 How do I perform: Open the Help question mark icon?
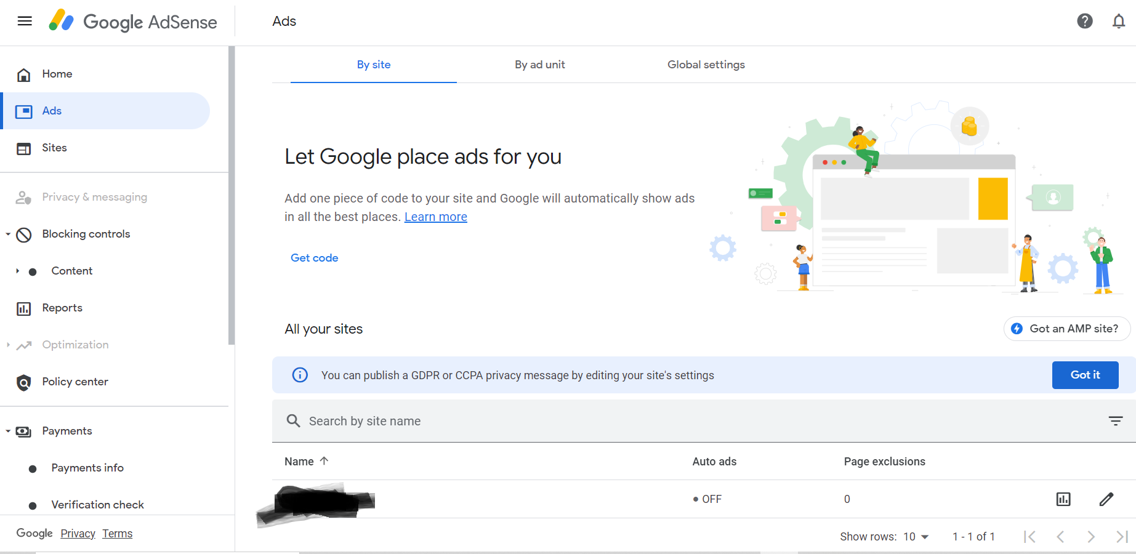(x=1085, y=22)
